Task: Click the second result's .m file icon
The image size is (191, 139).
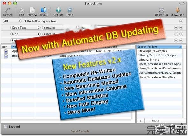Action: 6,56
